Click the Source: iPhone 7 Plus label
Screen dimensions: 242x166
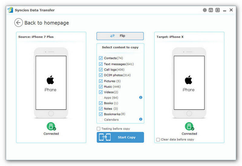[36, 37]
